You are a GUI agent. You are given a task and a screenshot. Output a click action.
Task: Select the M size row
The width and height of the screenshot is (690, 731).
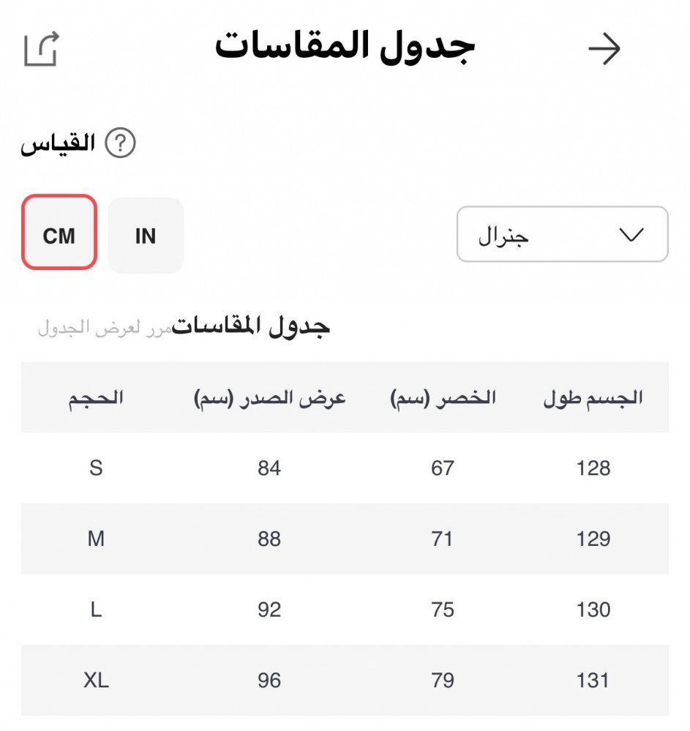point(96,539)
